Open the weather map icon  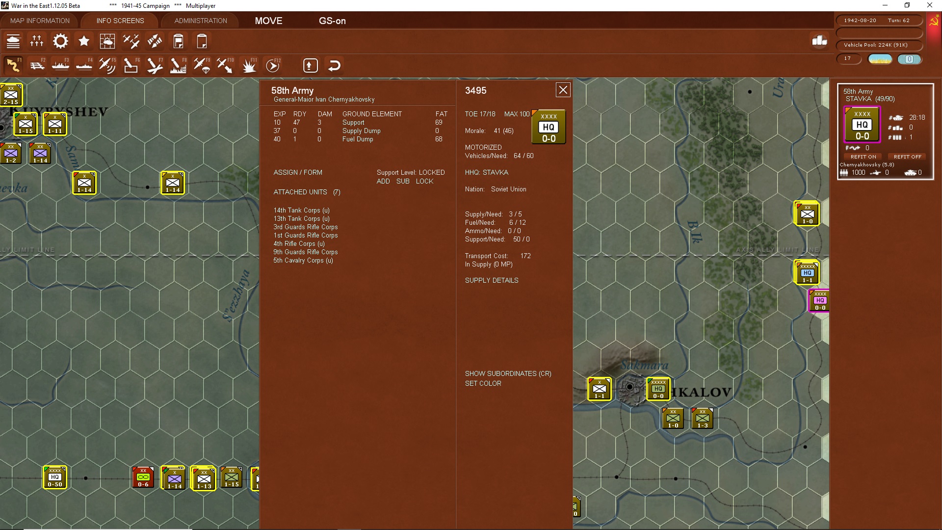107,41
